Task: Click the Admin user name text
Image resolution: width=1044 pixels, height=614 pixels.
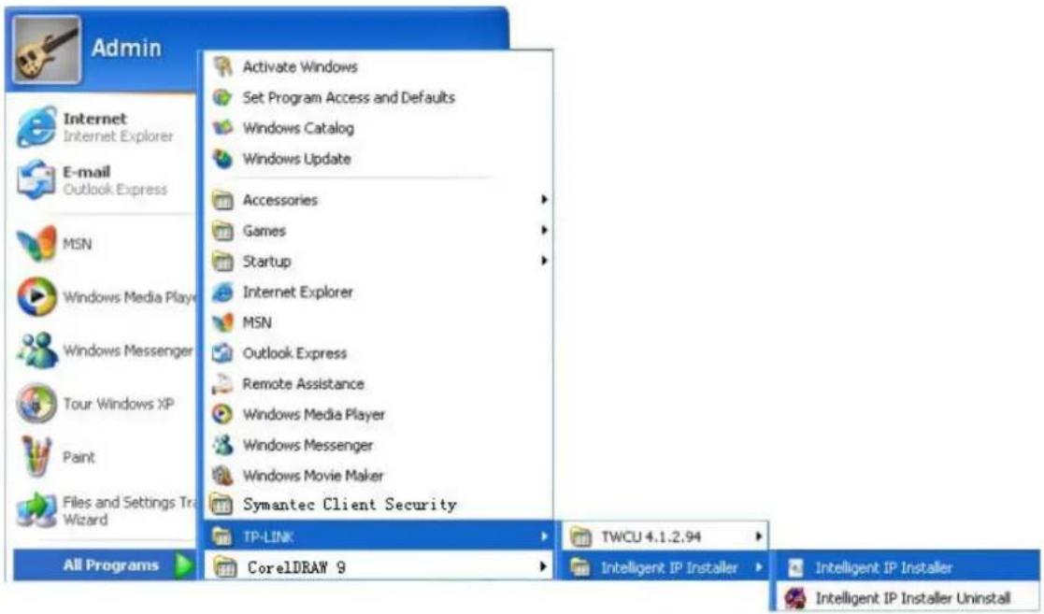Action: [126, 48]
